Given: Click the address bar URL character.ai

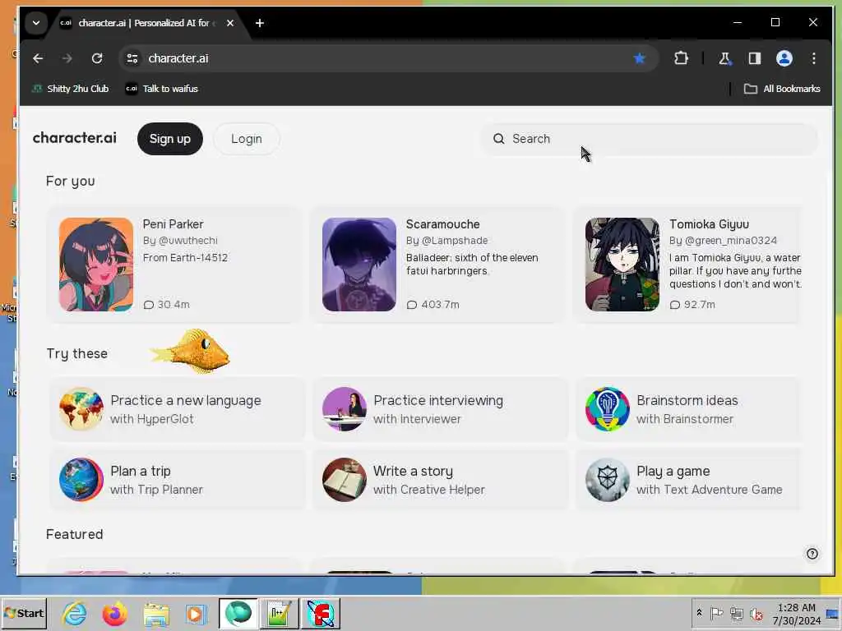Looking at the screenshot, I should click(x=178, y=58).
